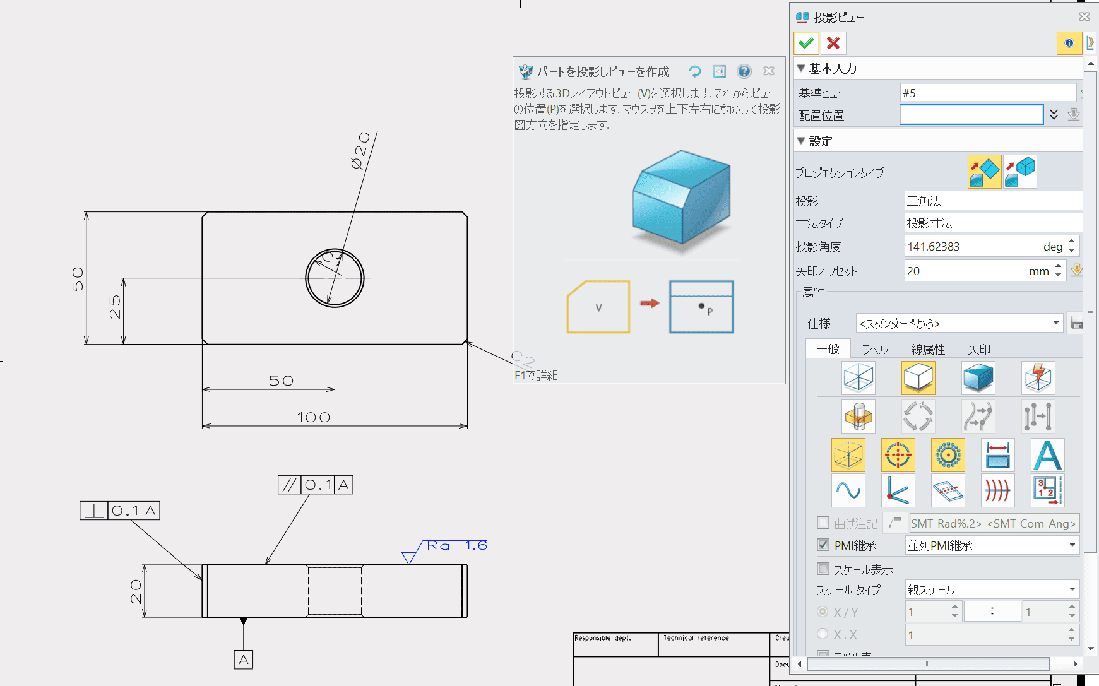The height and width of the screenshot is (686, 1099).
Task: Toggle the coordinate axes icon
Action: (898, 490)
